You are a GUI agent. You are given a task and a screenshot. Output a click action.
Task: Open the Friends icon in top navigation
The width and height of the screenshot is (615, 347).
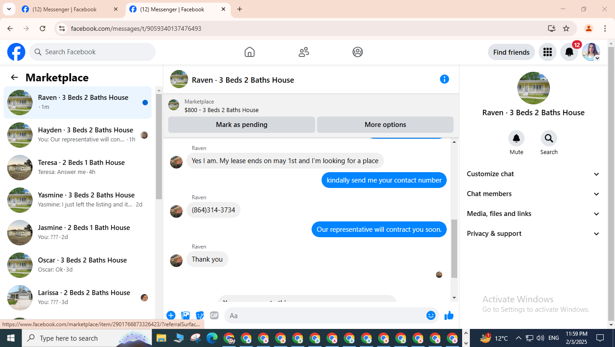(x=304, y=52)
